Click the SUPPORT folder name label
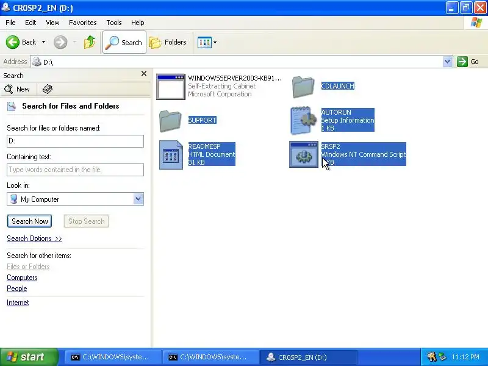Screen dimensions: 488x366 [x=203, y=120]
